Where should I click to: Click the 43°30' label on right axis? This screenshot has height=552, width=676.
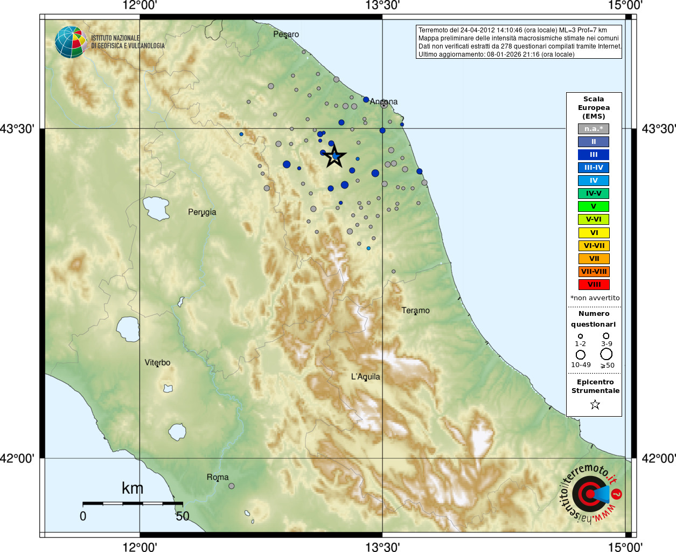[x=659, y=129]
